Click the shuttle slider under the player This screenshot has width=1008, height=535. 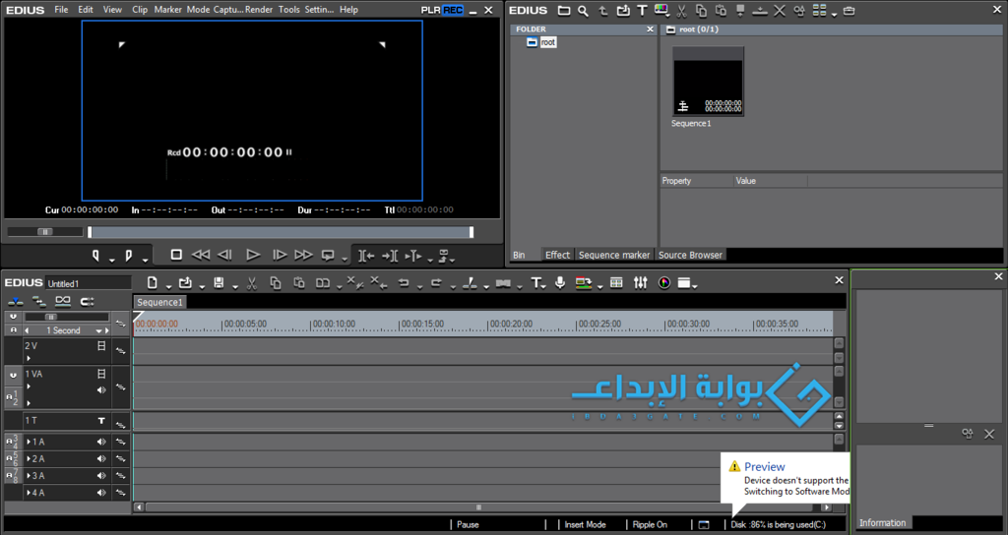pyautogui.click(x=45, y=232)
